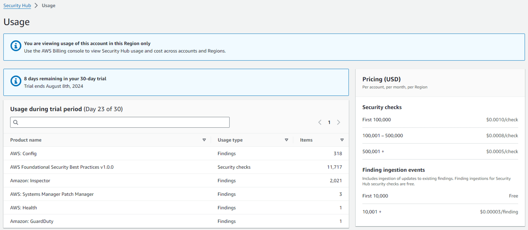Screen dimensions: 528x230
Task: Click the Trial ends August 8th, 2024 text
Action: click(54, 86)
